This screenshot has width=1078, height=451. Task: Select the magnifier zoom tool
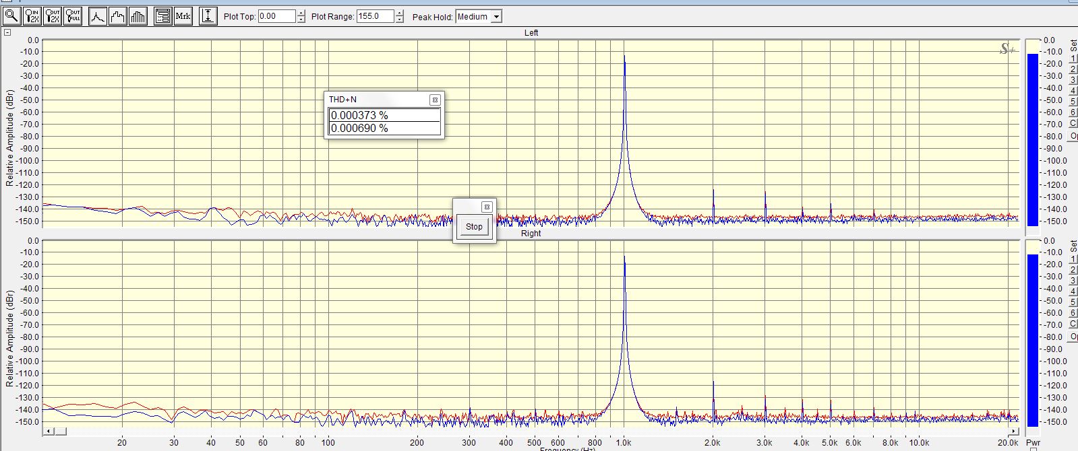click(11, 16)
